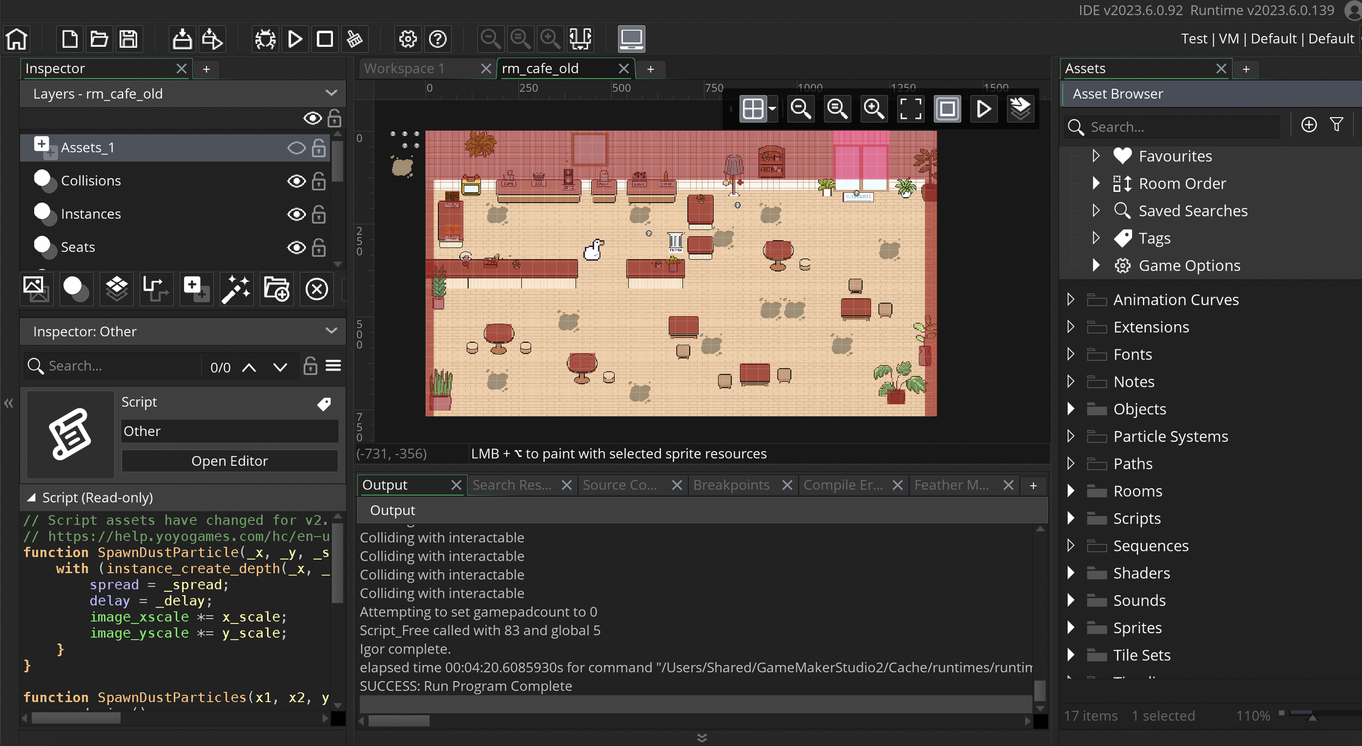This screenshot has width=1362, height=746.
Task: Stop the running game
Action: click(324, 39)
